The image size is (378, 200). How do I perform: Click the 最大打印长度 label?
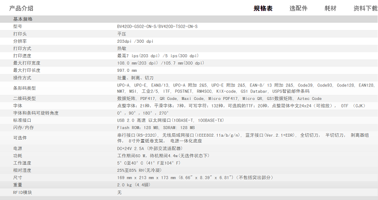tap(27, 70)
